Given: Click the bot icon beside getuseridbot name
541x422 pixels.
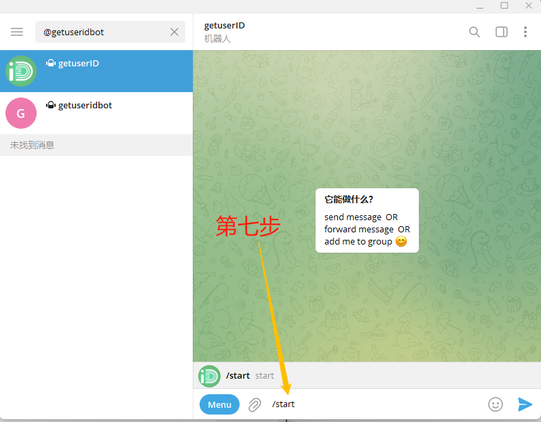Looking at the screenshot, I should [51, 105].
